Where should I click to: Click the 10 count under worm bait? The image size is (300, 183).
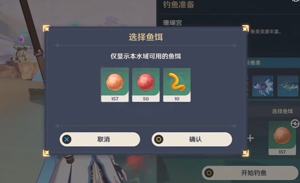click(177, 99)
